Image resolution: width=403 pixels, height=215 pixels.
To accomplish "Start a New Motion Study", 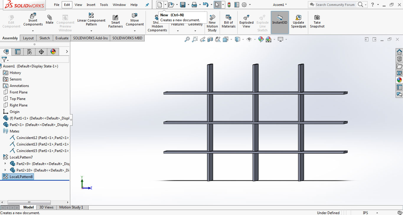I will (x=212, y=23).
